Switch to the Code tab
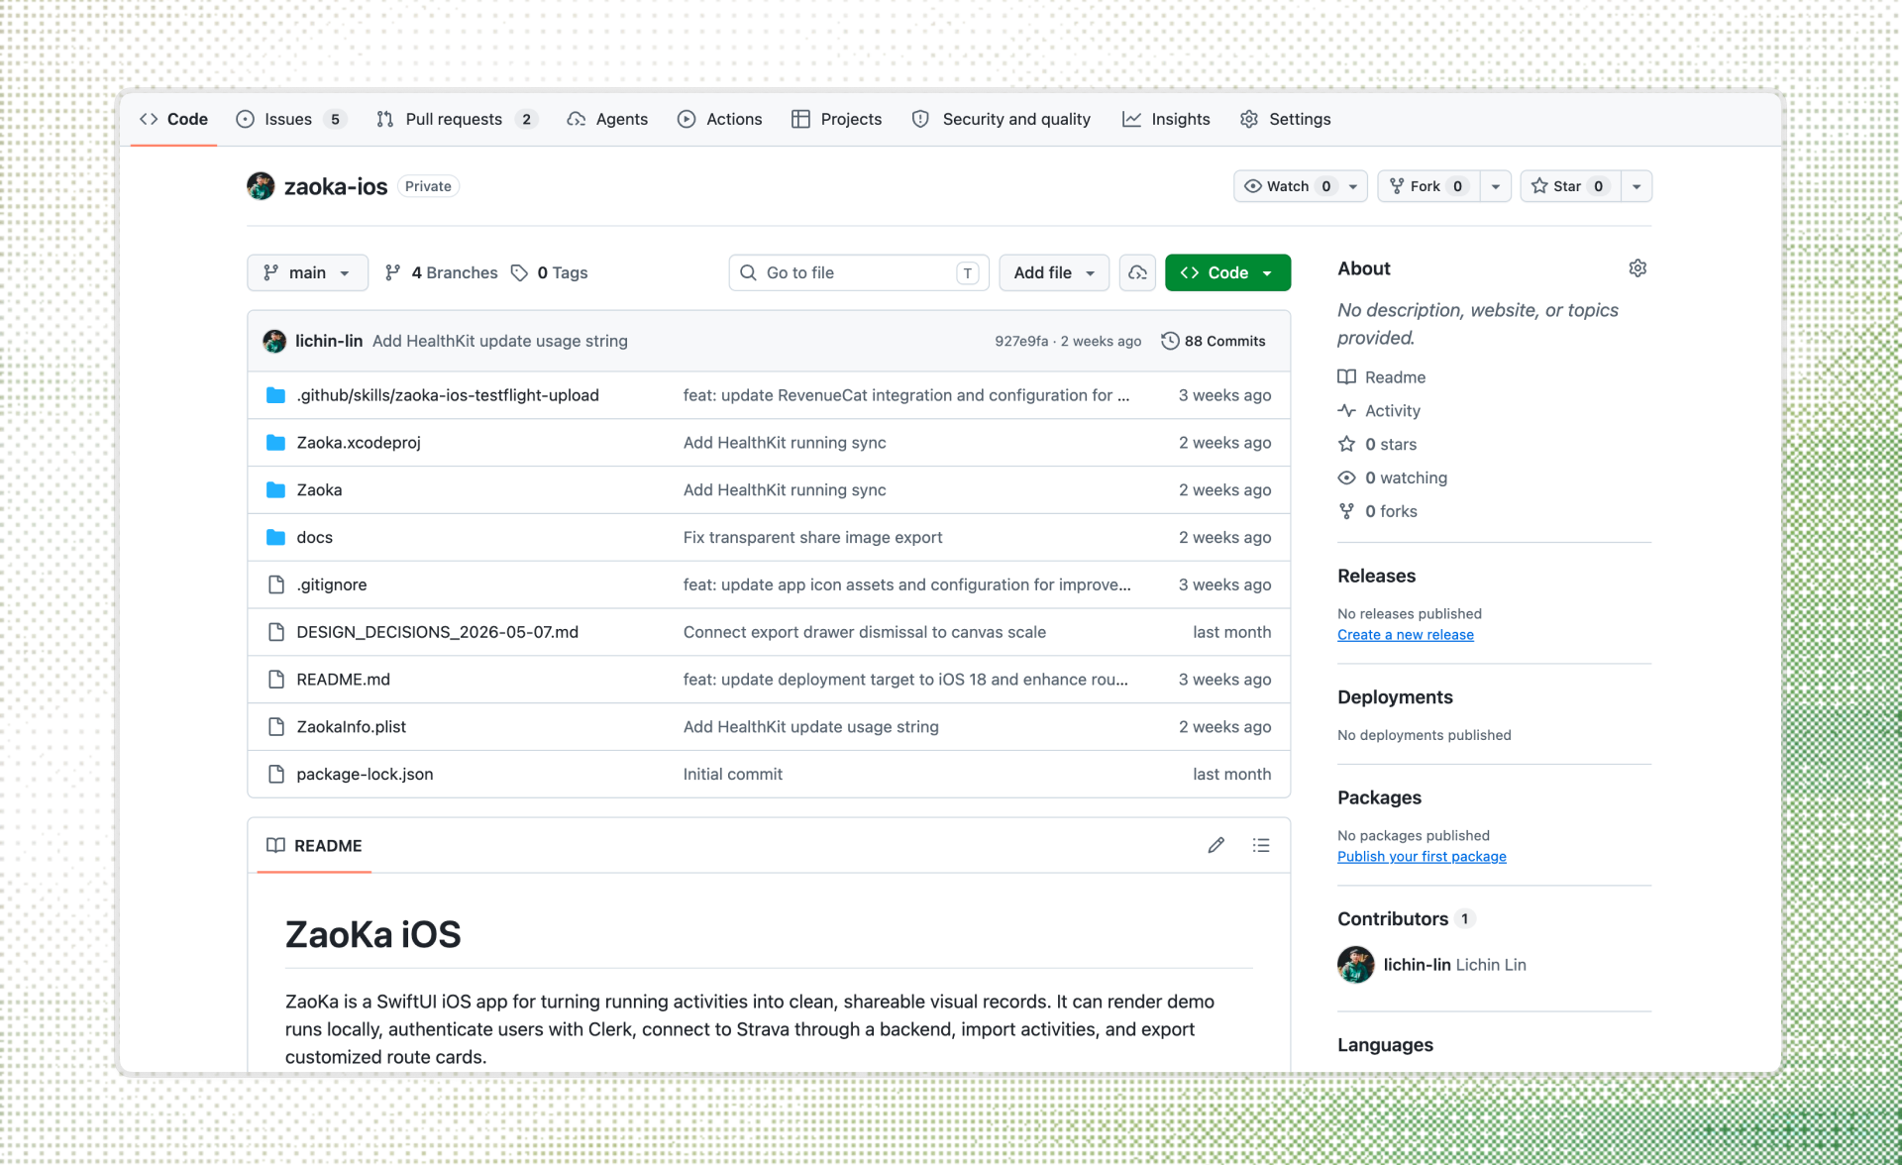 [173, 119]
